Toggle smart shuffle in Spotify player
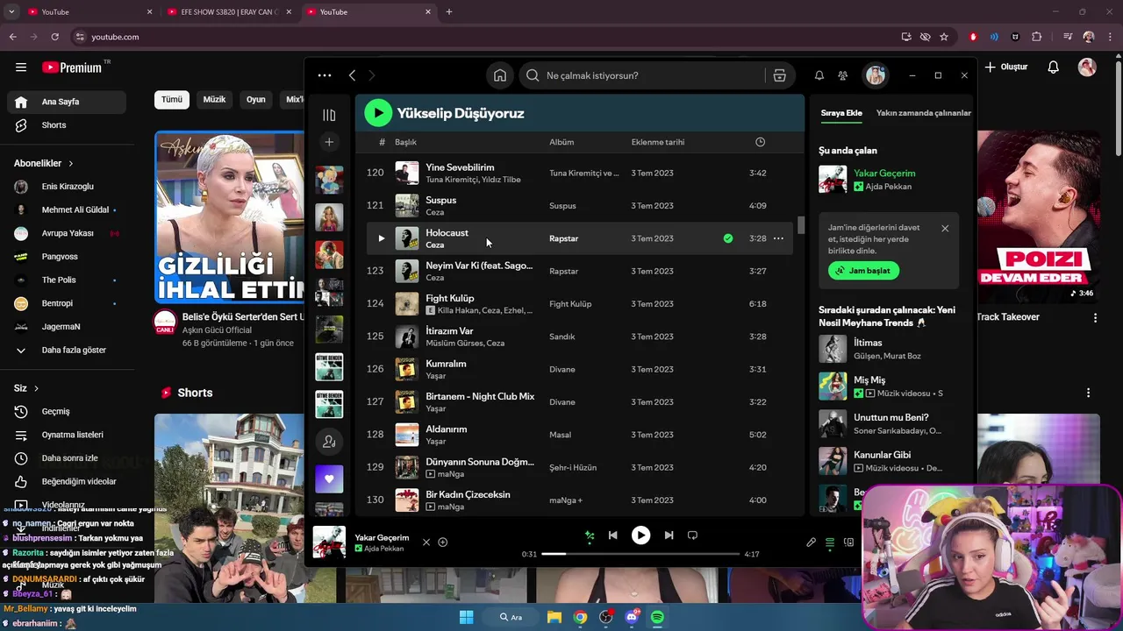The width and height of the screenshot is (1123, 631). pyautogui.click(x=590, y=535)
